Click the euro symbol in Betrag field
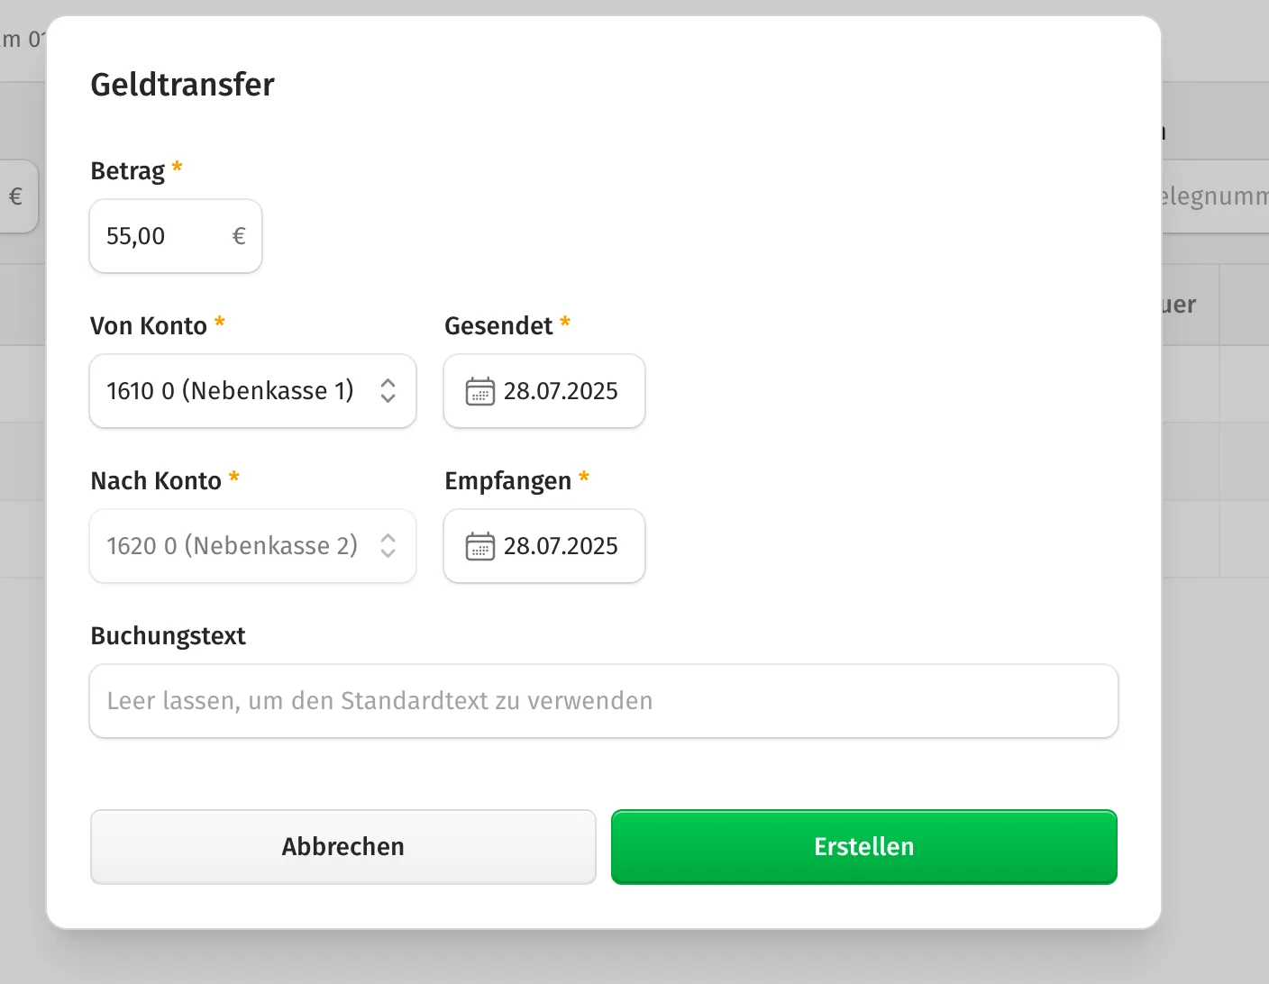The image size is (1269, 984). (x=239, y=236)
